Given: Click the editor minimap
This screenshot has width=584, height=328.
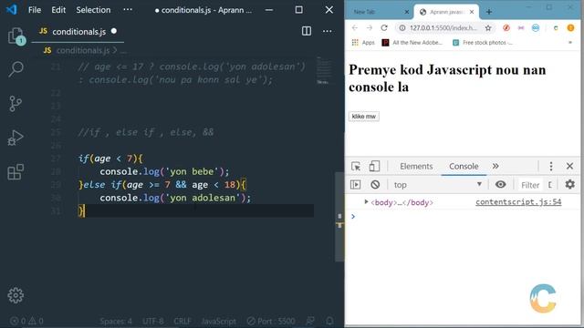Looking at the screenshot, I should point(324,71).
